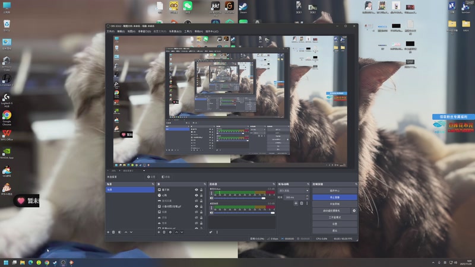Toggle lock on 心跳 source
The height and width of the screenshot is (267, 475).
(201, 195)
